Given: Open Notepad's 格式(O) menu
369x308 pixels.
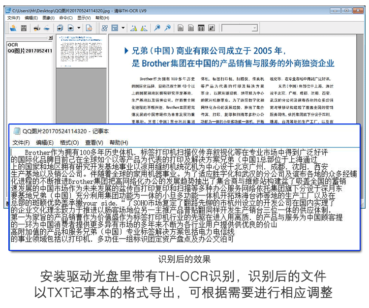Looking at the screenshot, I should coord(68,143).
